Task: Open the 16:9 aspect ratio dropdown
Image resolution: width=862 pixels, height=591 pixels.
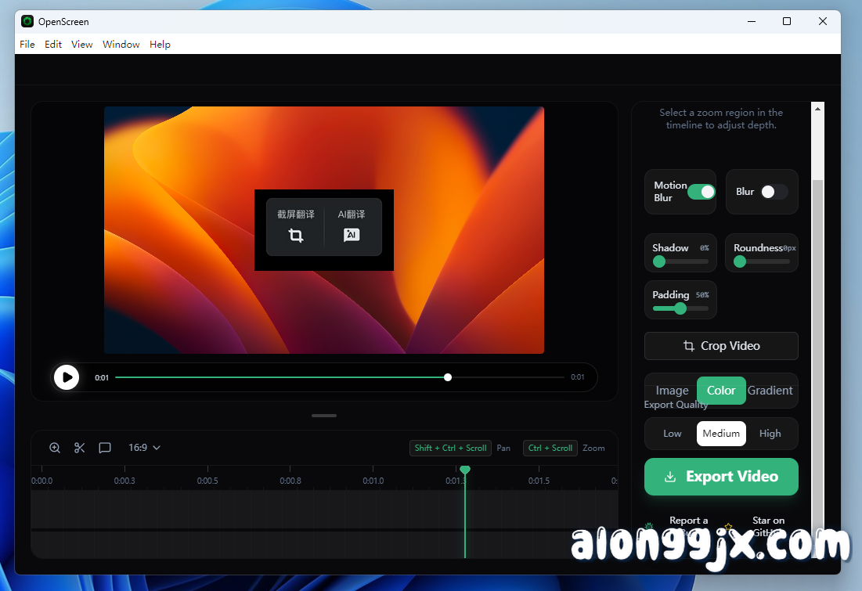Action: pos(143,447)
